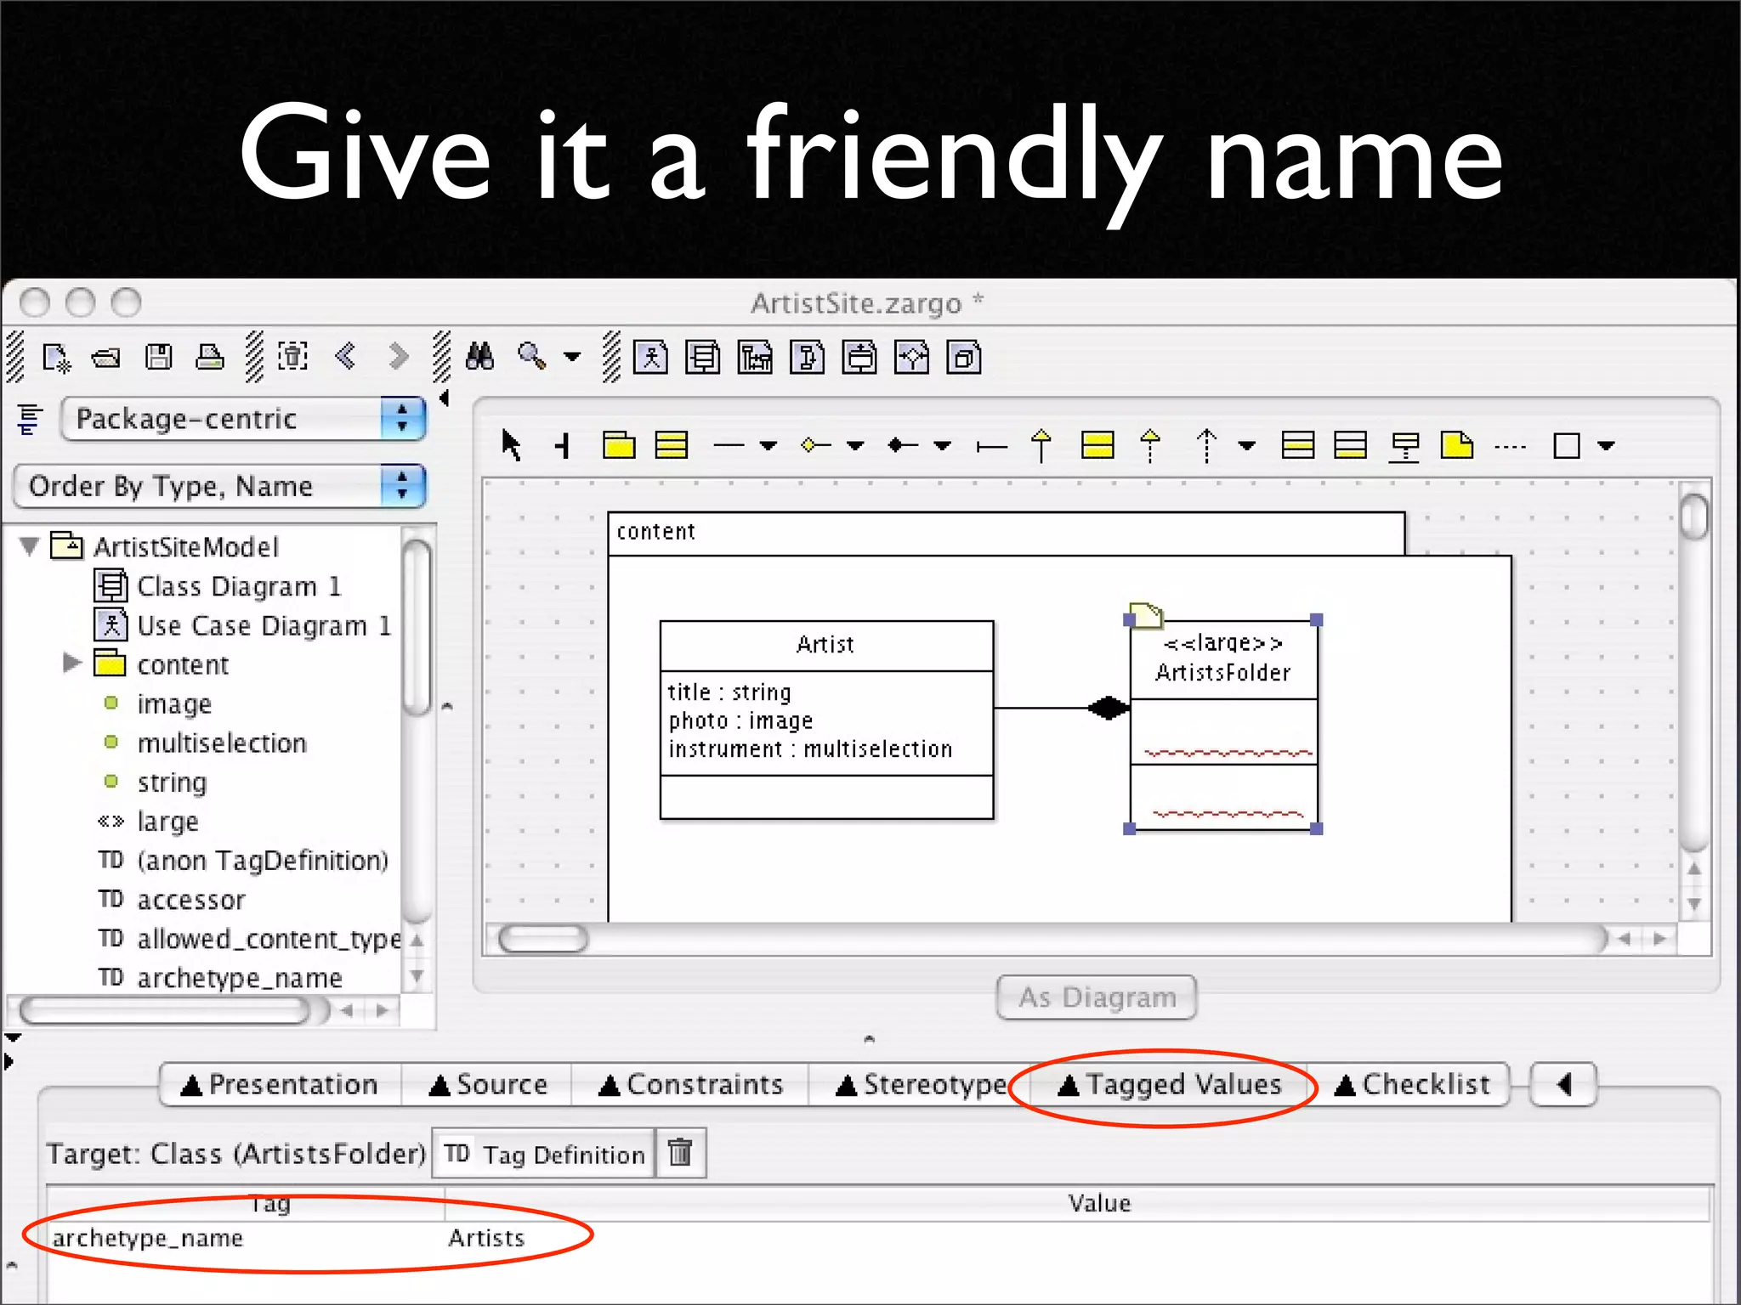Click the Save project floppy disk icon
The image size is (1741, 1305).
coord(158,357)
